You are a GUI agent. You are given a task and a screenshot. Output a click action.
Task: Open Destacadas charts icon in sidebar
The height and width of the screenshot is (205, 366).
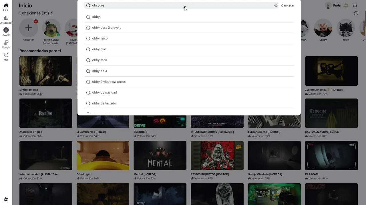(6, 18)
